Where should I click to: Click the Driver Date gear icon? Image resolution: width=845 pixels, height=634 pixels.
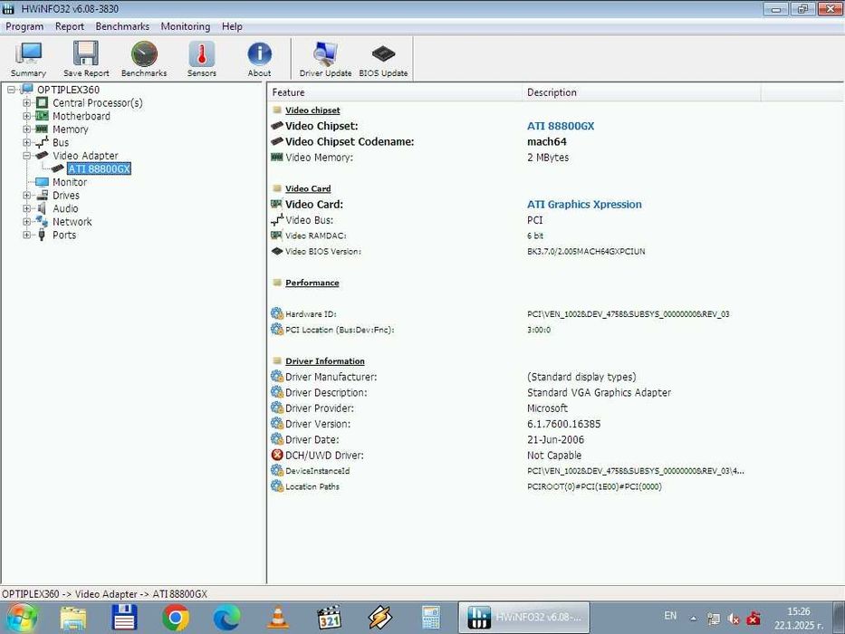[277, 439]
